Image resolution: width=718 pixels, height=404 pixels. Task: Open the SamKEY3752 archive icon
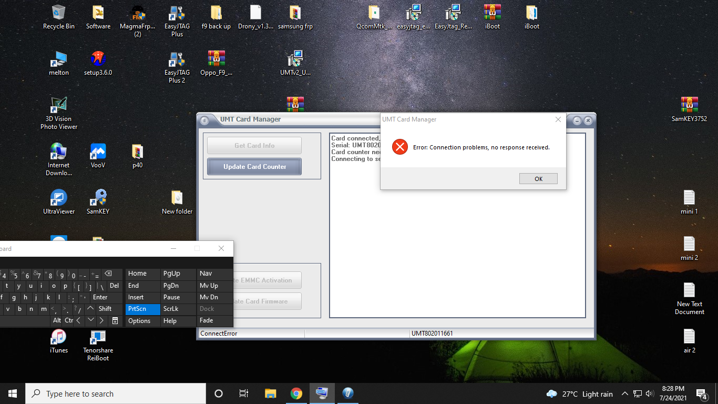point(689,109)
